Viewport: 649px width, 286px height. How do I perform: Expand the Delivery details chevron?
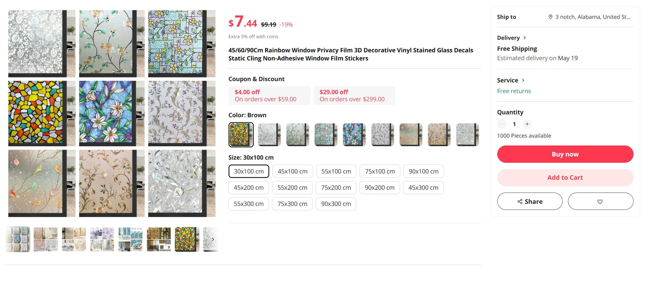tap(524, 38)
